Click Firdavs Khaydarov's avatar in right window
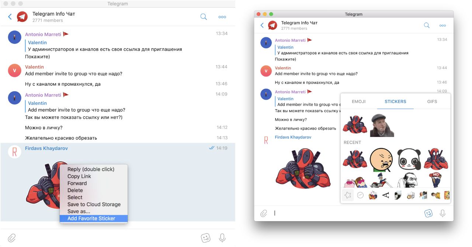The height and width of the screenshot is (247, 472). 266,140
